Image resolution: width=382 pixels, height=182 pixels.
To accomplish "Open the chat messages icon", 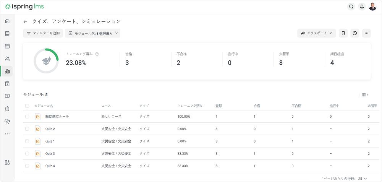I will [351, 6].
